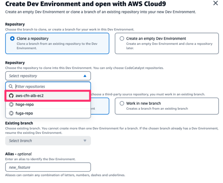This screenshot has height=183, width=223.
Task: Click the magnifier search icon in filter box
Action: click(11, 86)
